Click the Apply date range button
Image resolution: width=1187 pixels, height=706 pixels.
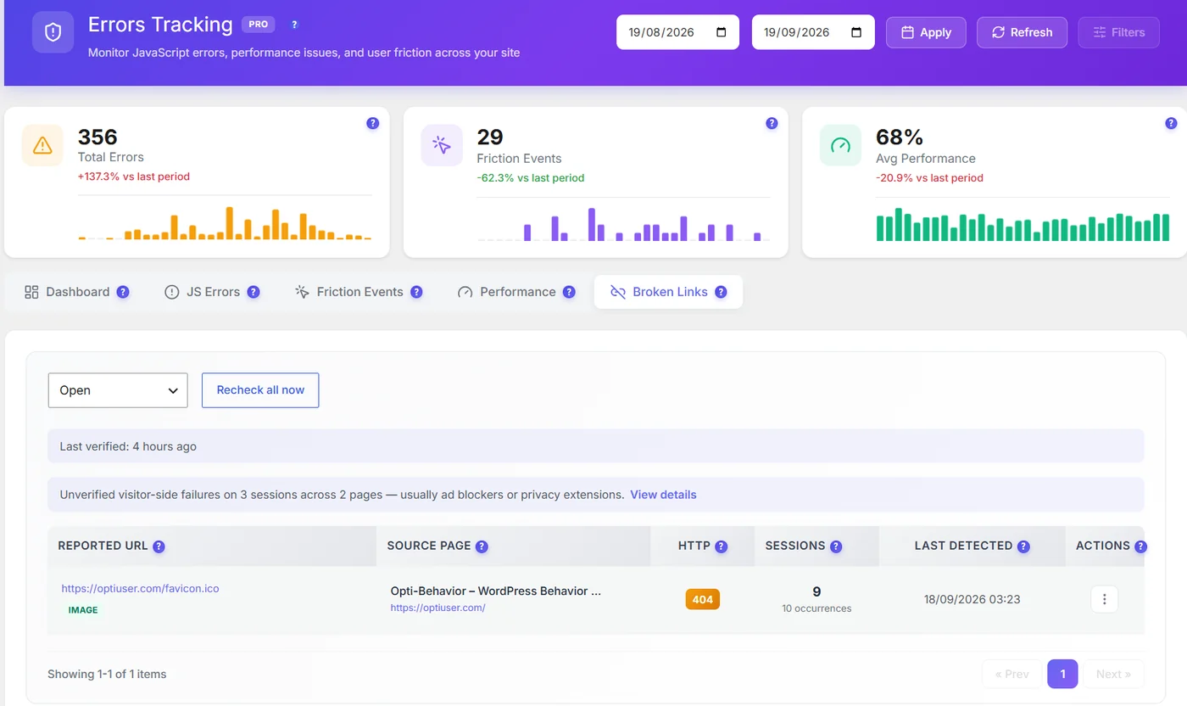(x=926, y=32)
